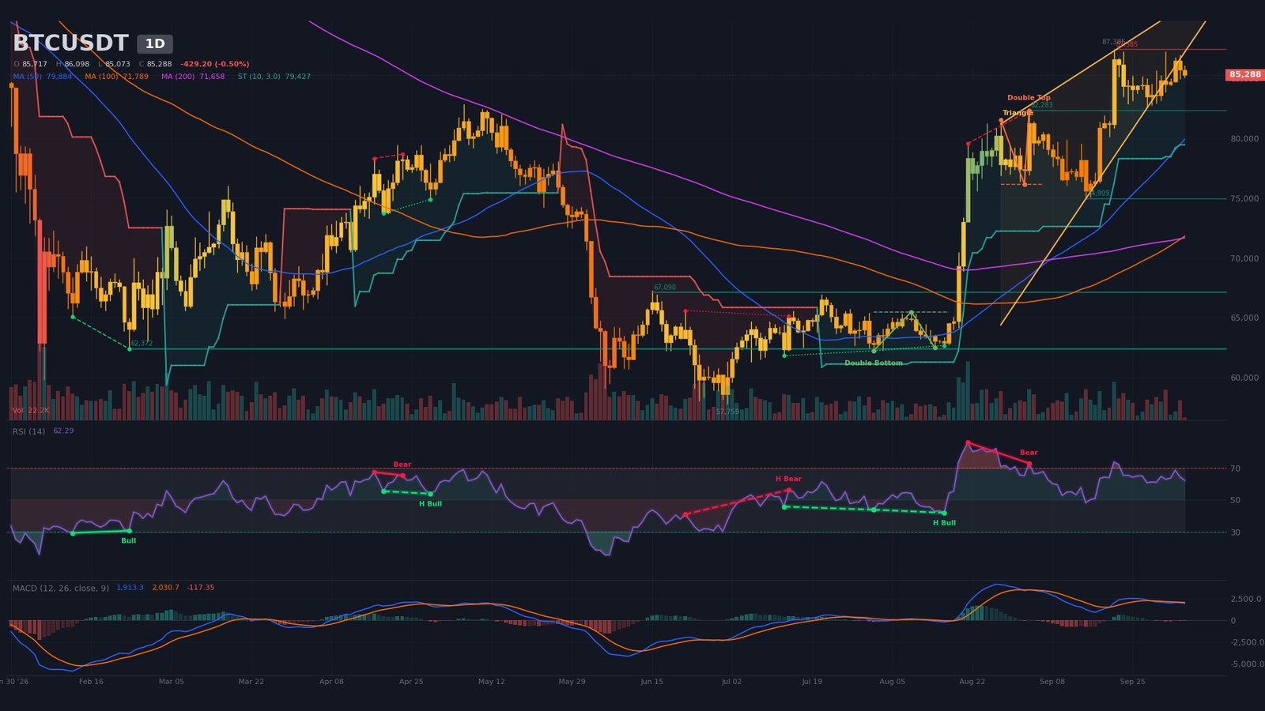This screenshot has height=711, width=1265.
Task: Click the Vol 22.2K volume label
Action: 31,411
